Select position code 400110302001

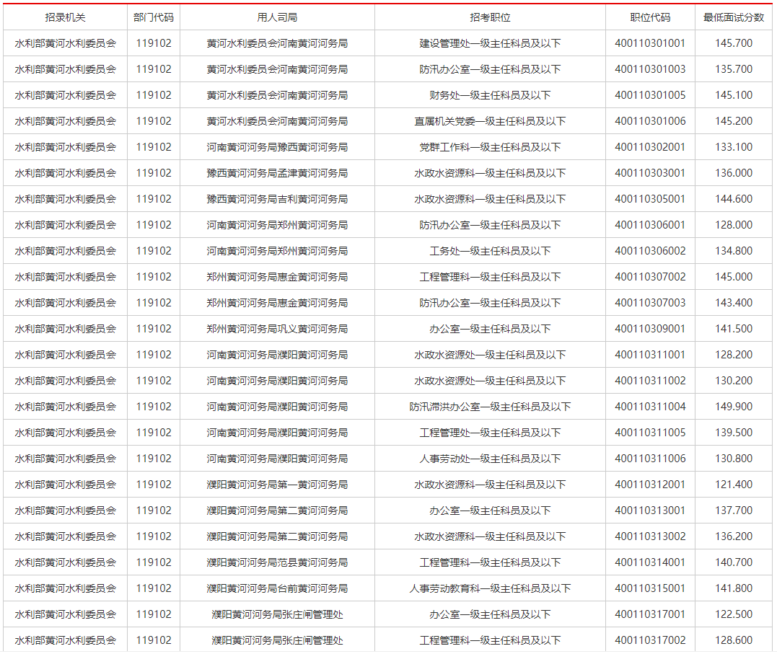[x=650, y=147]
